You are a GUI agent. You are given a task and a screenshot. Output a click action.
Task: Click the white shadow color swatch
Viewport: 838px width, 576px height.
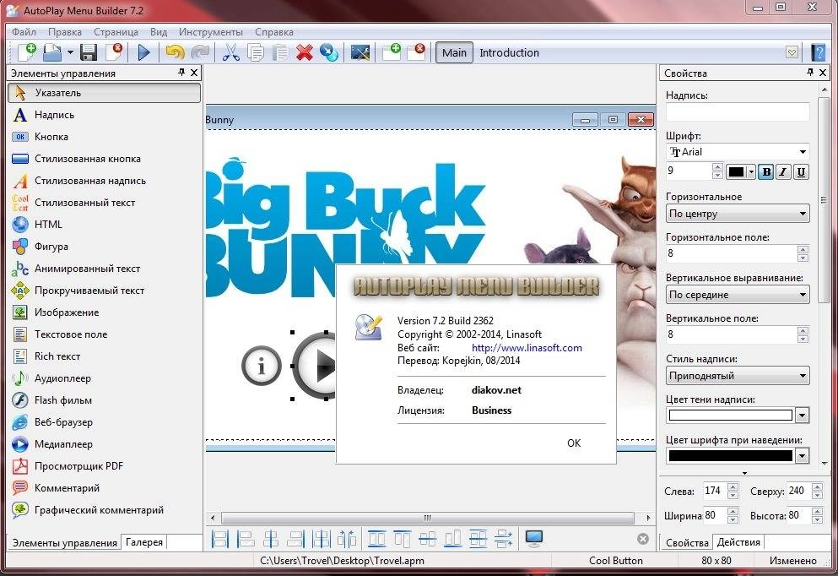731,415
